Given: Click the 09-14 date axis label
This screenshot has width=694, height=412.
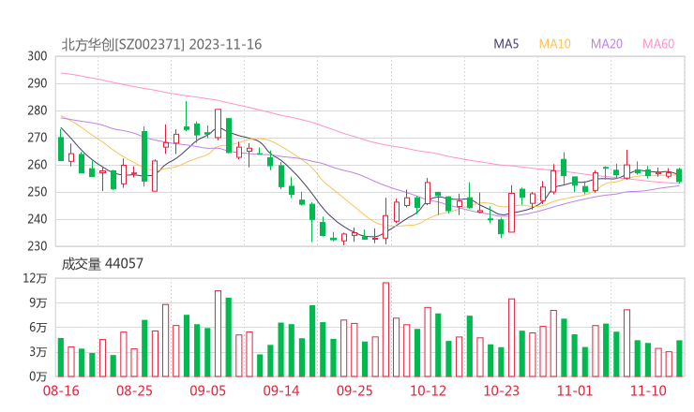Looking at the screenshot, I should (281, 390).
